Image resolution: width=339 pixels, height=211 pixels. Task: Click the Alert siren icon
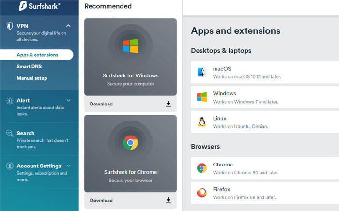[10, 101]
